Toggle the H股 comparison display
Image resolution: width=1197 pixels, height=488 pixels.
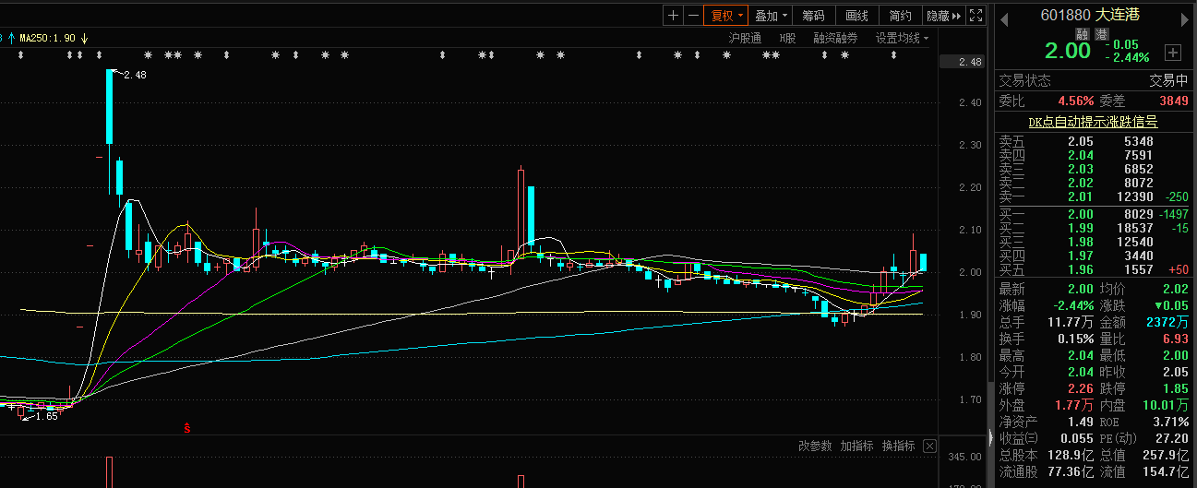click(x=787, y=38)
